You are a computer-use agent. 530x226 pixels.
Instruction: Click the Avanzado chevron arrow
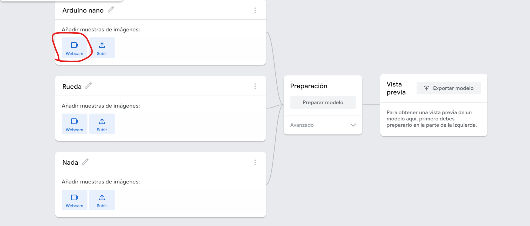[353, 125]
